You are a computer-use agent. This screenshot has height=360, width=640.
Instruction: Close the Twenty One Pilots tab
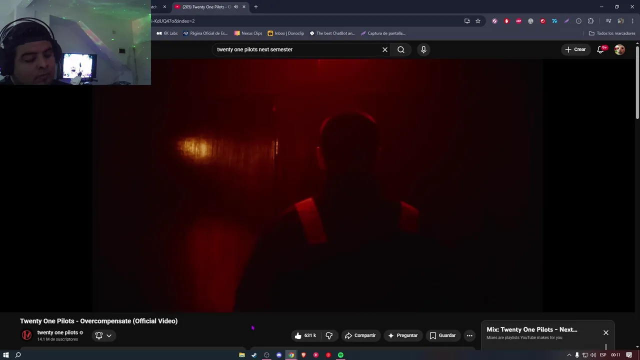[x=244, y=7]
